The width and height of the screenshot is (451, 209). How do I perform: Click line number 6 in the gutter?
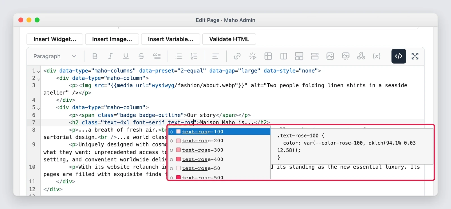[x=34, y=115]
